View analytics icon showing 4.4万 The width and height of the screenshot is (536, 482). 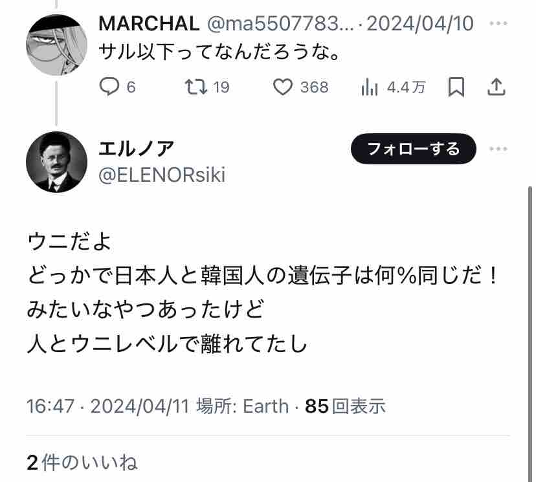393,87
